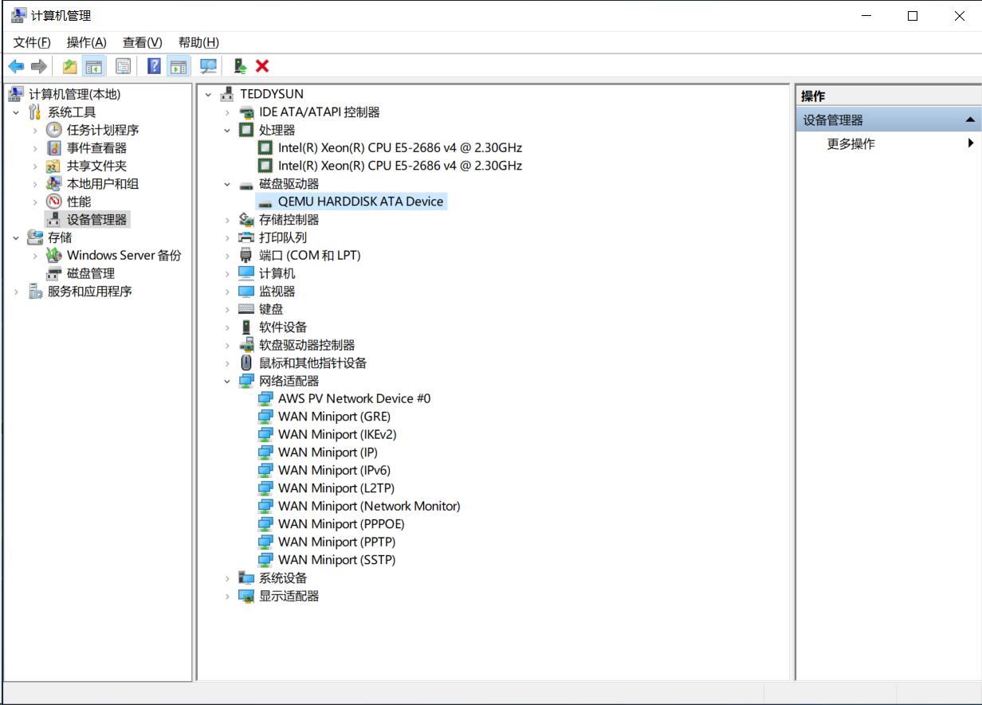Click the Event Viewer icon
Image resolution: width=982 pixels, height=705 pixels.
(53, 148)
